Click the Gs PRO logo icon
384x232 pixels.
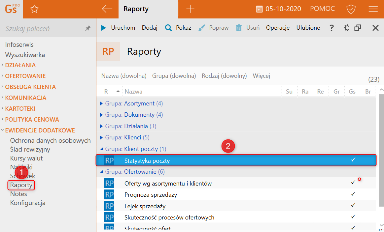point(12,9)
